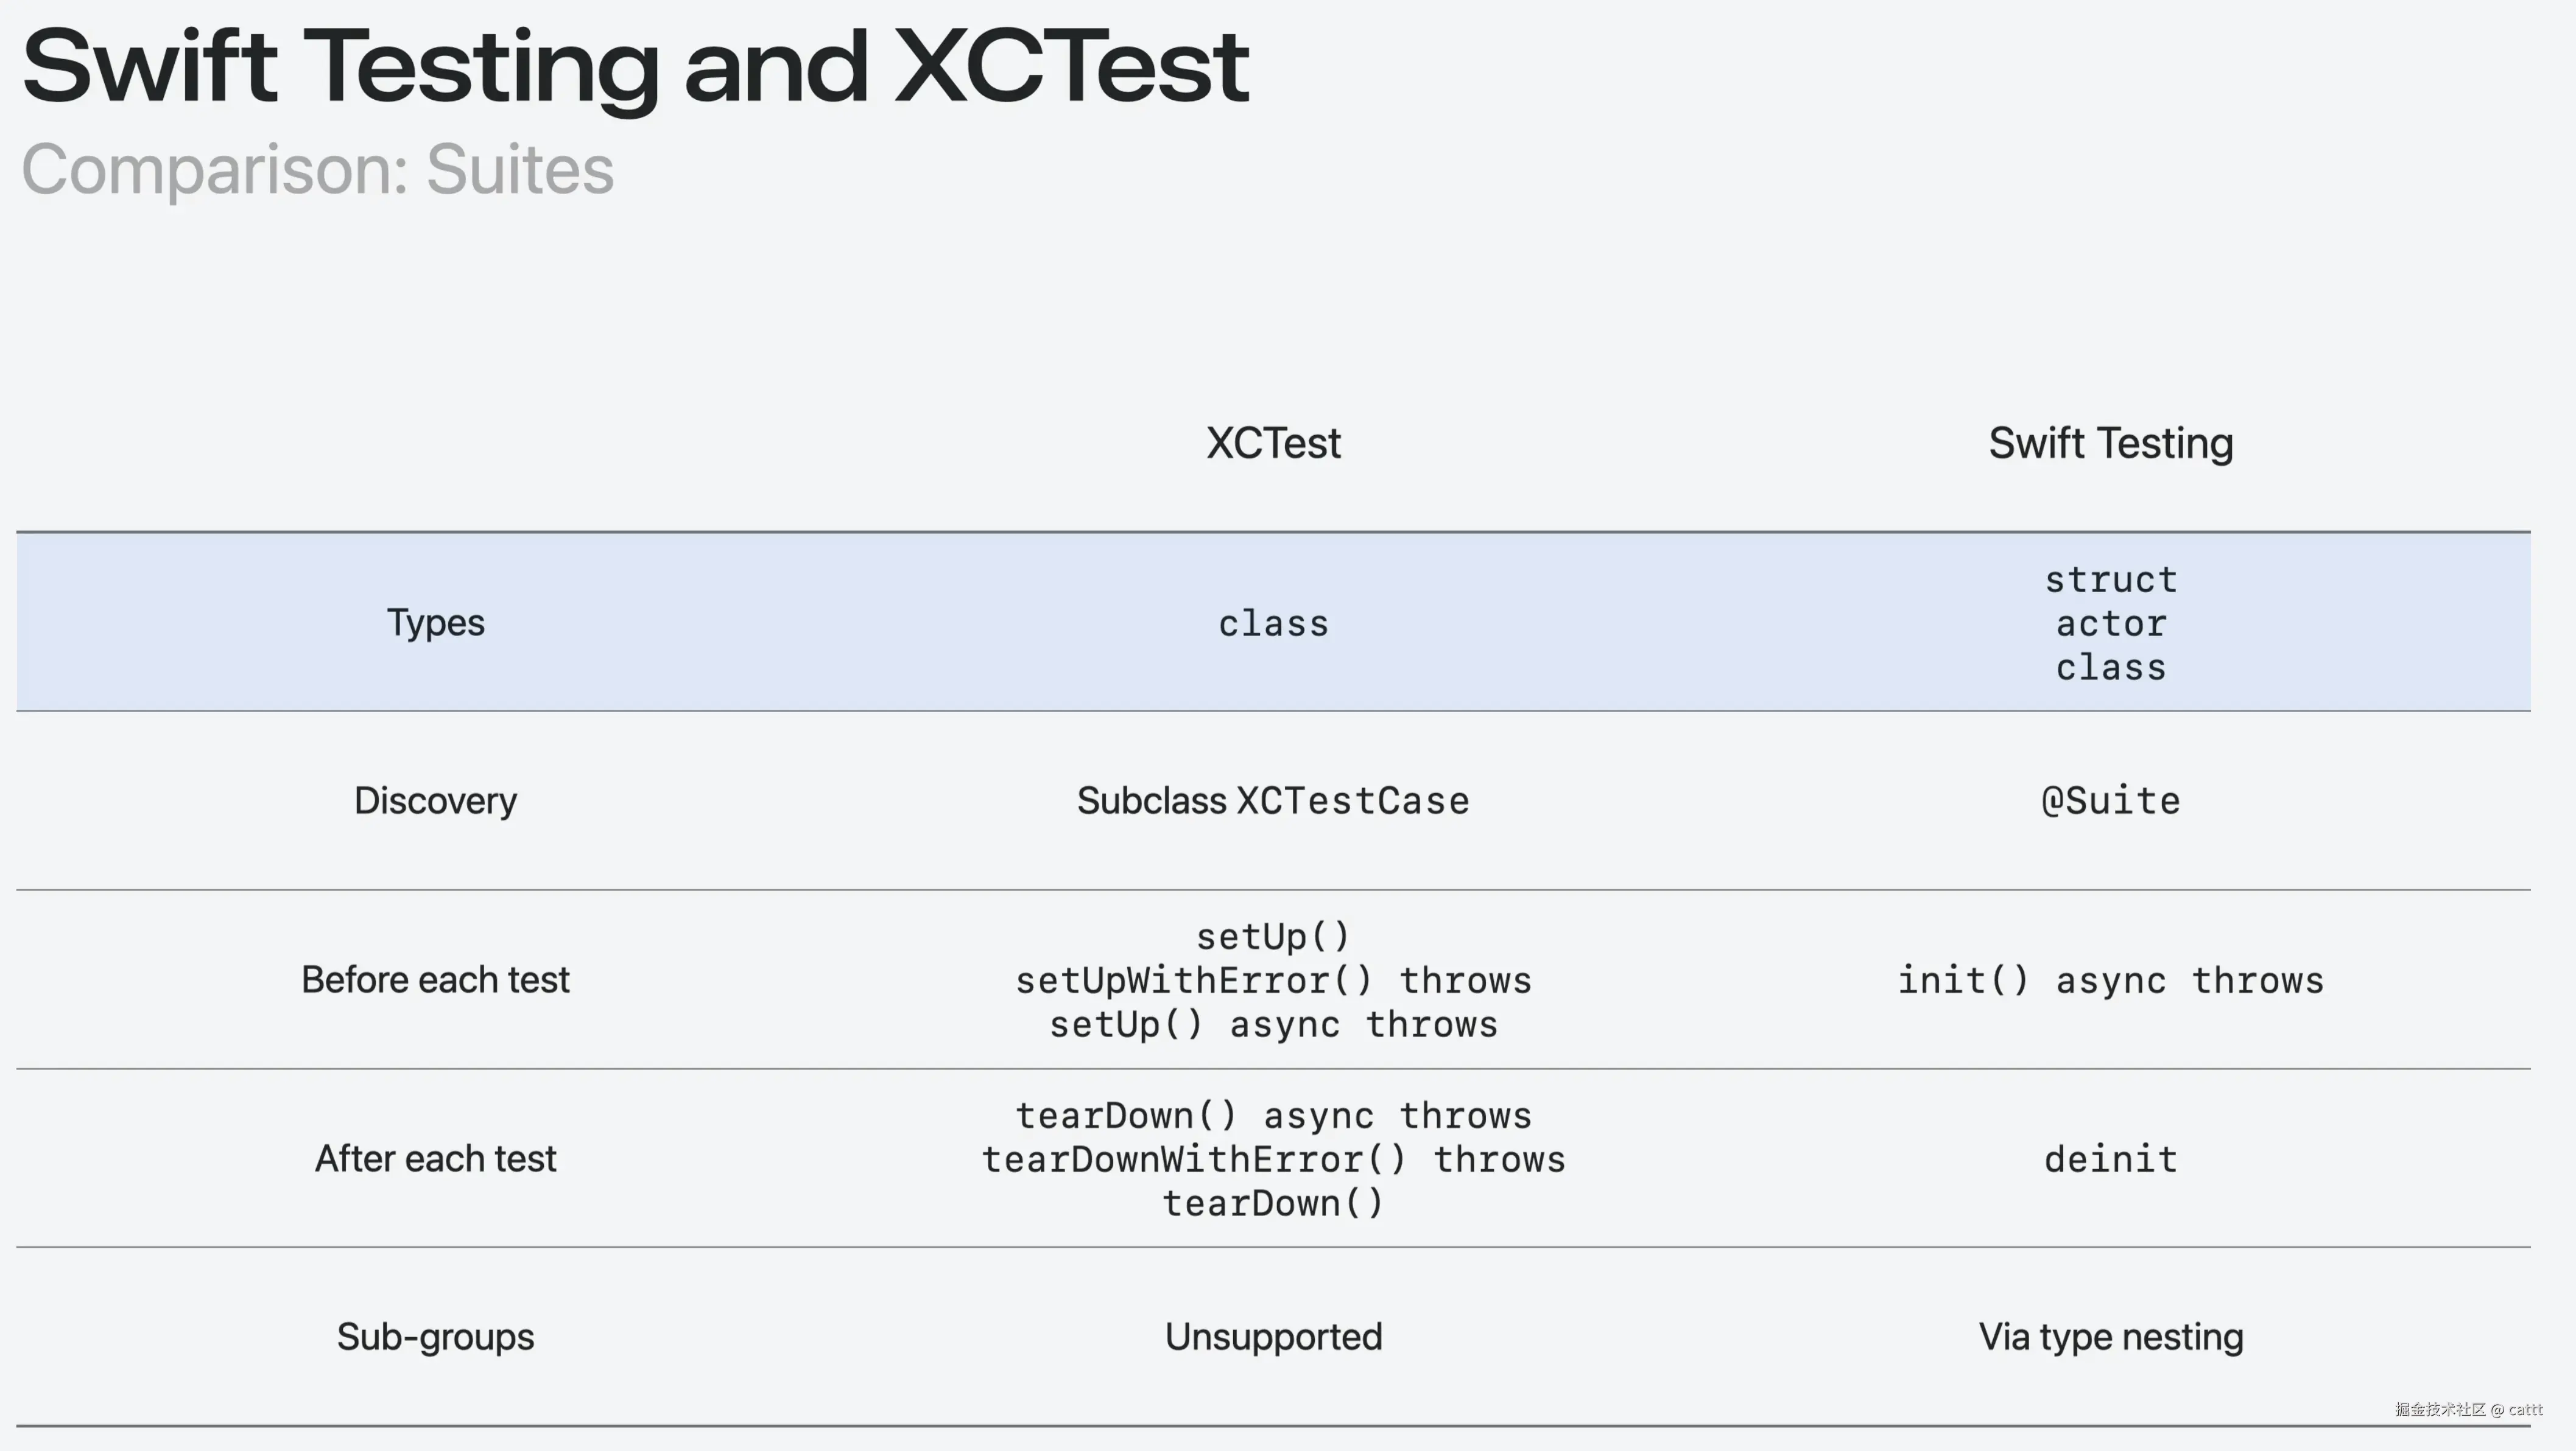This screenshot has height=1451, width=2576.
Task: Select 'setUpWithError() throws' line
Action: [1273, 981]
